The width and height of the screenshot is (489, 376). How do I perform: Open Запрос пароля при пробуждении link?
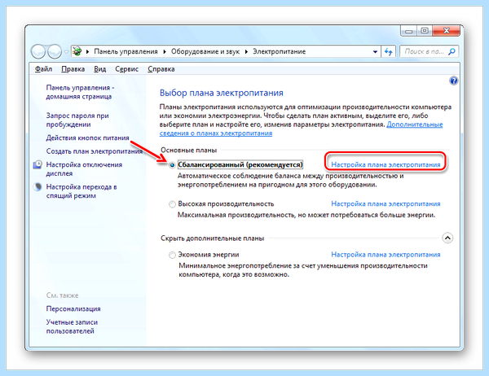pos(77,120)
